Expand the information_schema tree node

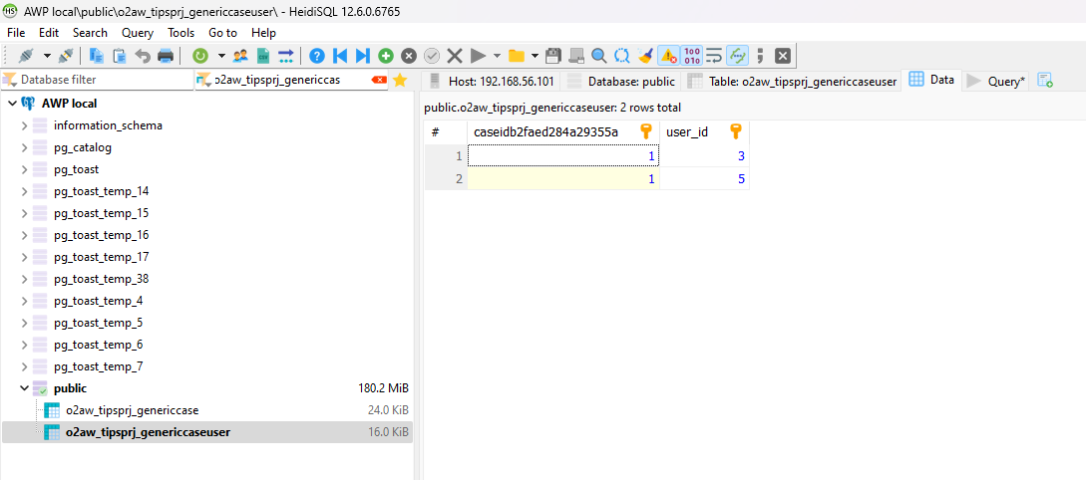tap(24, 125)
